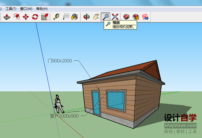
Task: Activate the Move tool
Action: (x=26, y=17)
